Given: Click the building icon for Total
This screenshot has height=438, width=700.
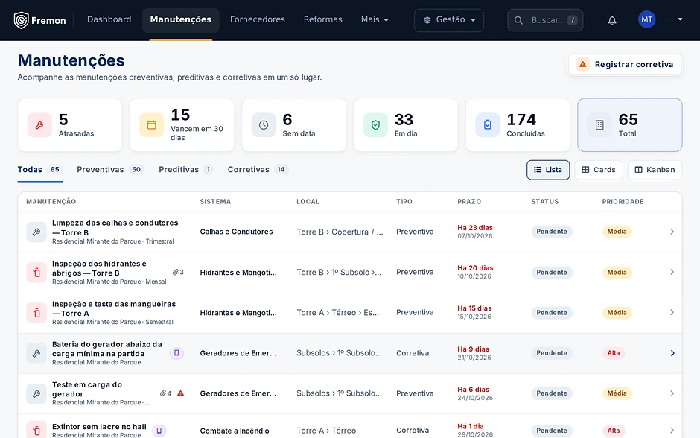Looking at the screenshot, I should click(x=599, y=125).
